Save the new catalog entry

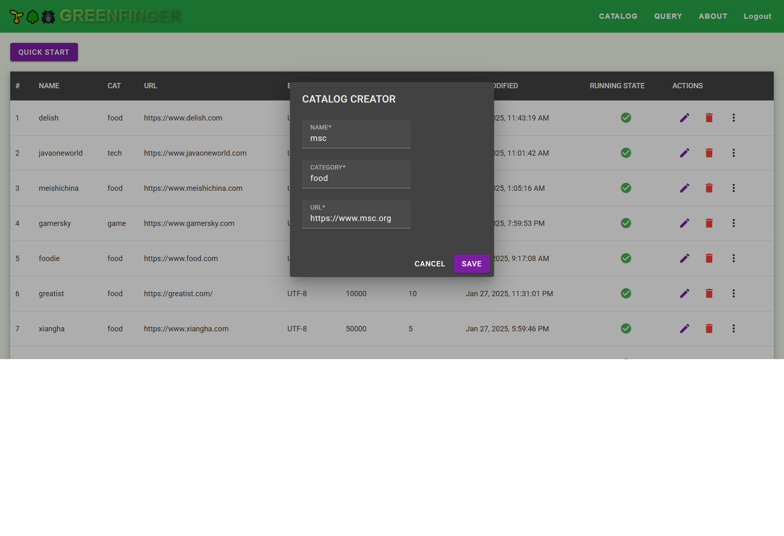pyautogui.click(x=472, y=264)
